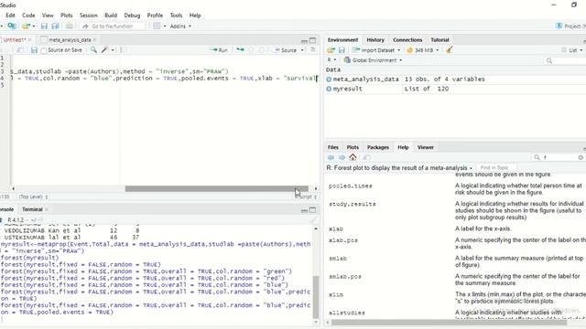Save script using the editor toolbar disk icon
This screenshot has height=329, width=586.
click(x=34, y=50)
